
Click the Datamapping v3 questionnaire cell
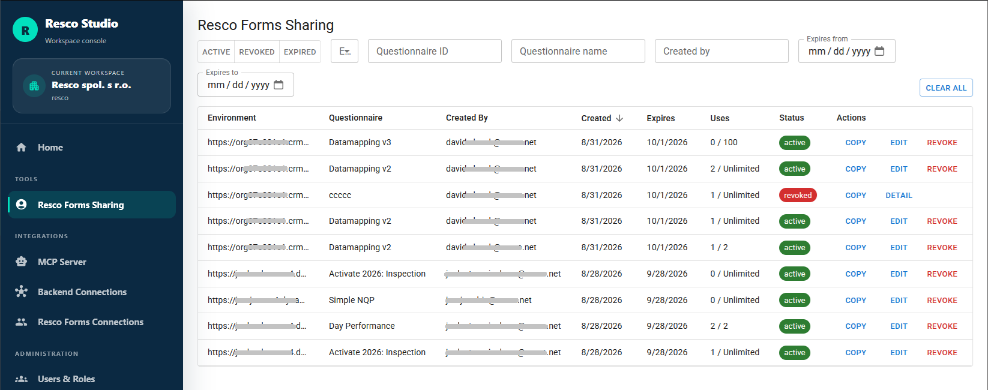click(360, 142)
